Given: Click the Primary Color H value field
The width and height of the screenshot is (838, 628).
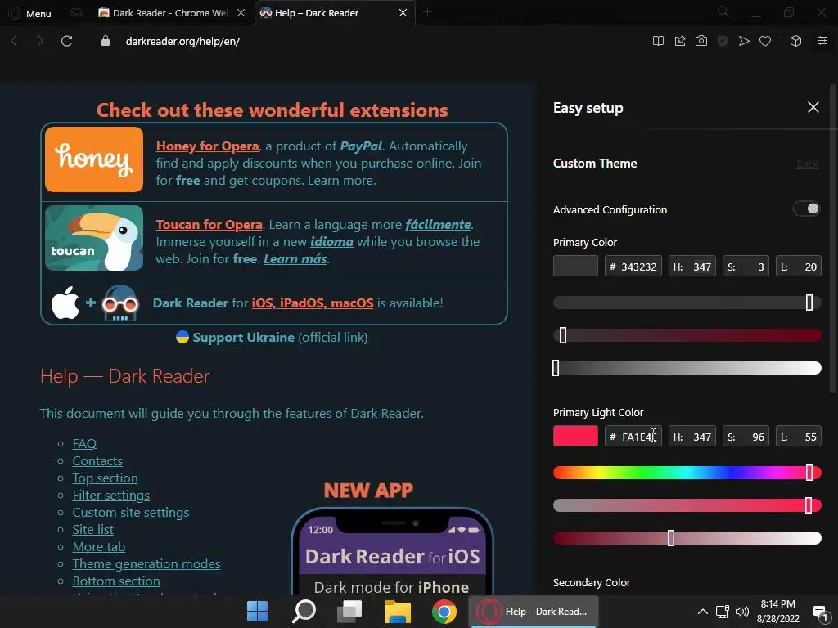Looking at the screenshot, I should tap(692, 267).
